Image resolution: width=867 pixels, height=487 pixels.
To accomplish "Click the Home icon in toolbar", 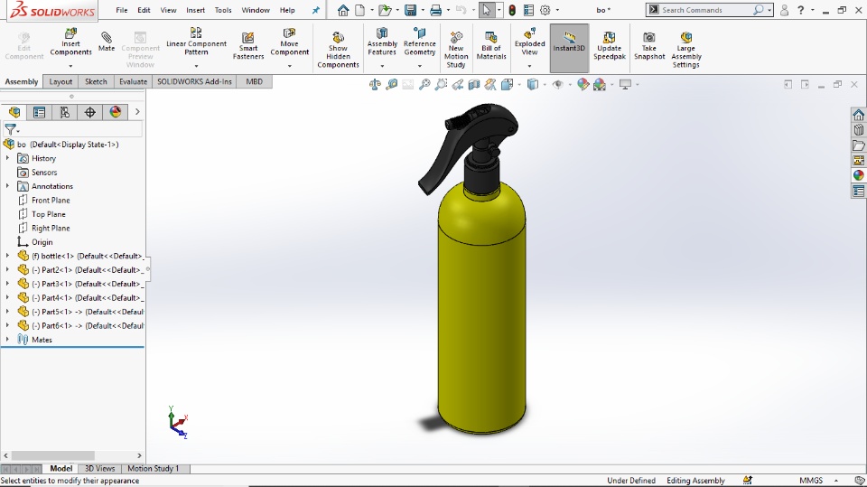I will click(343, 10).
